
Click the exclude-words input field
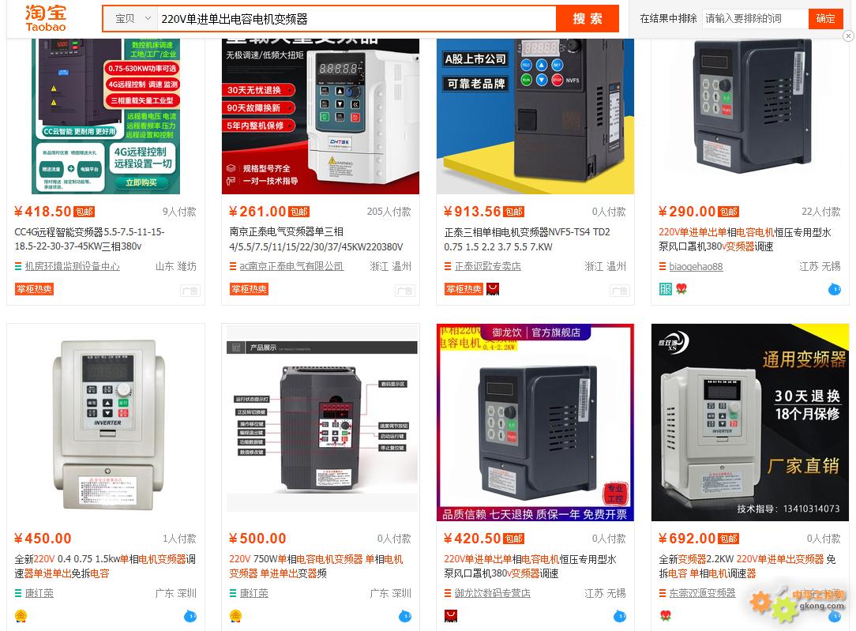[x=754, y=19]
